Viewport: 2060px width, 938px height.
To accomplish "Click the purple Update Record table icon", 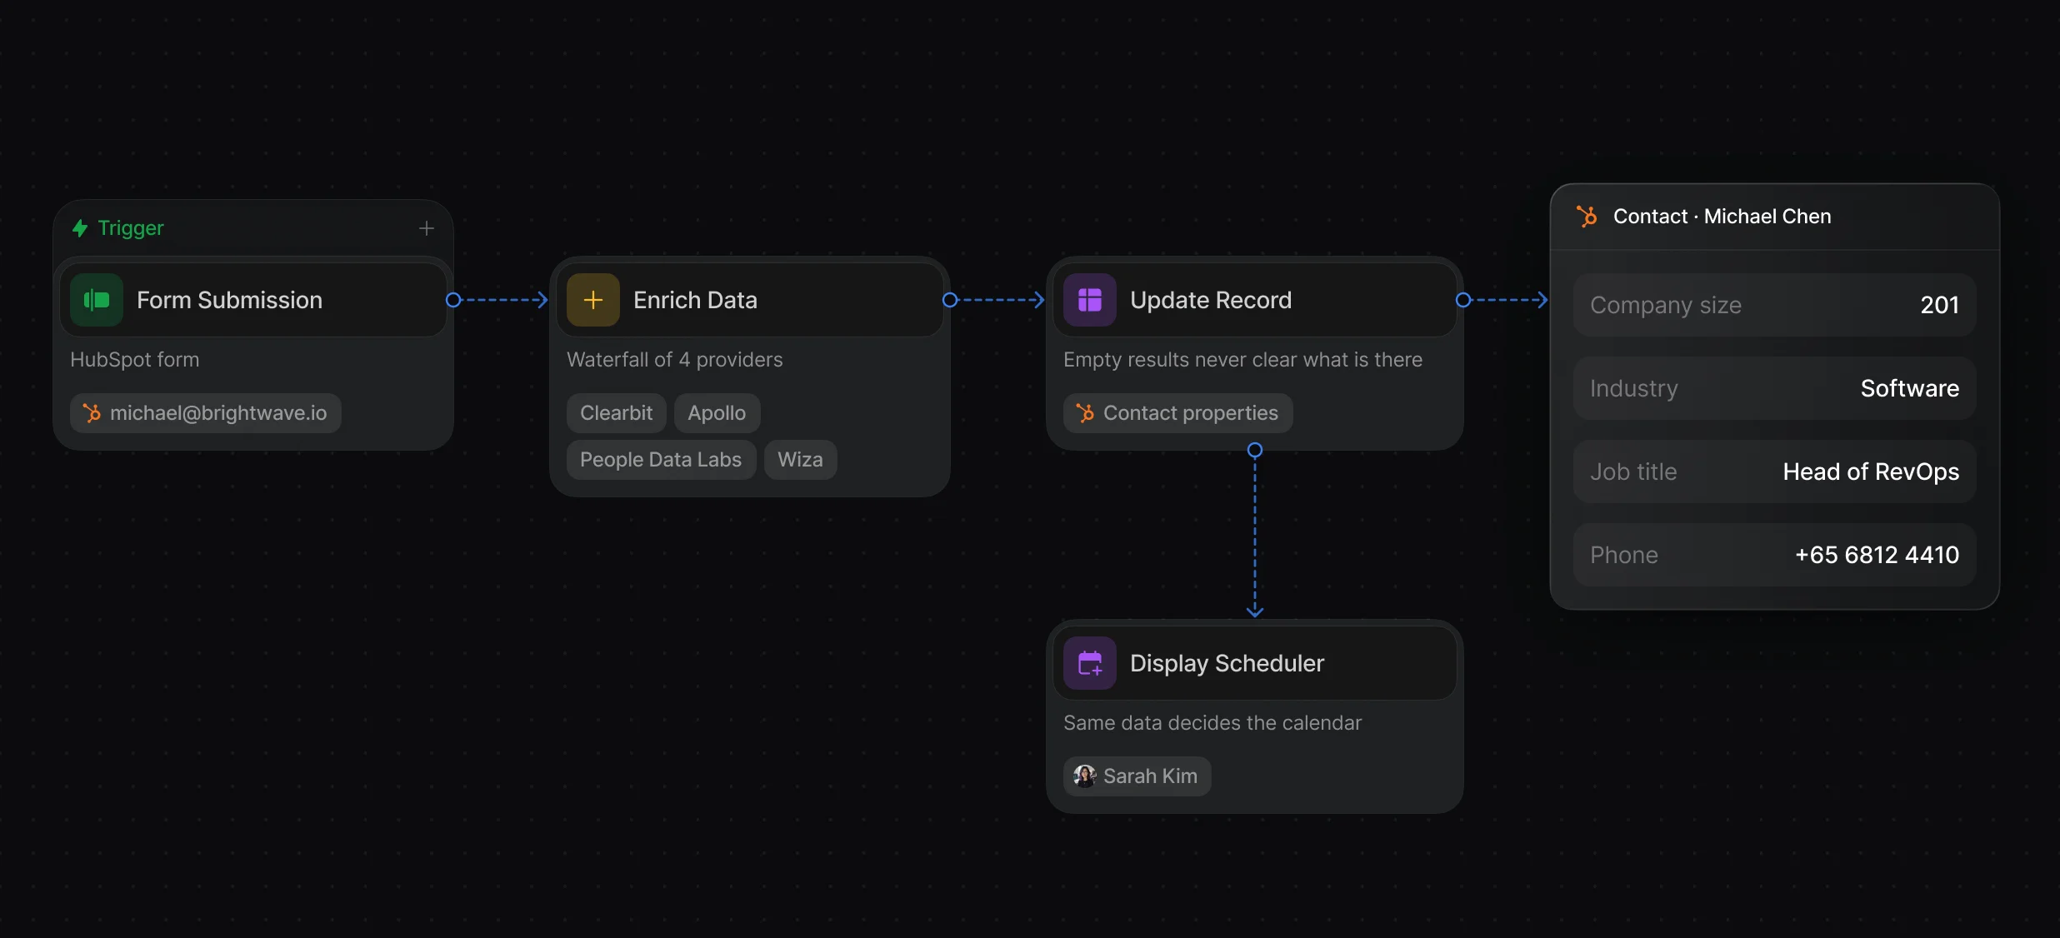I will pos(1090,300).
